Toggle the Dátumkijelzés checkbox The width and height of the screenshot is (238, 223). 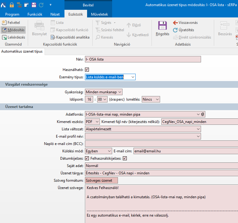(87, 158)
